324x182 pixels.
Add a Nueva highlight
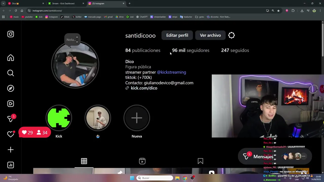pos(137,118)
